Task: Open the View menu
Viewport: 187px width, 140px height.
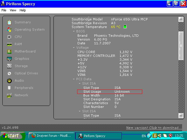Action: pyautogui.click(x=13, y=10)
